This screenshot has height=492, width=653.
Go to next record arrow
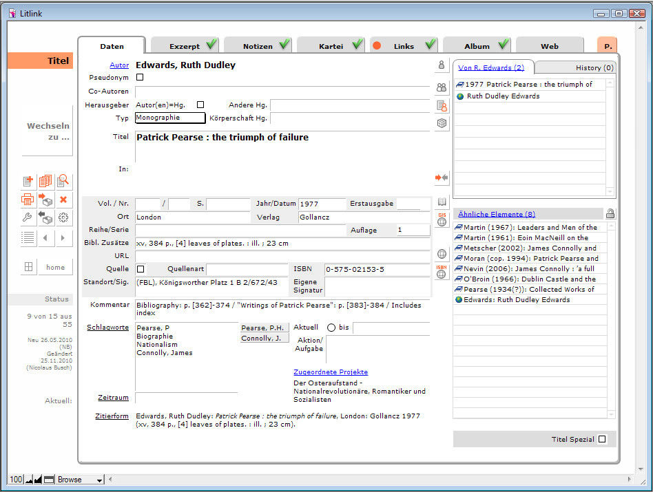pyautogui.click(x=63, y=238)
